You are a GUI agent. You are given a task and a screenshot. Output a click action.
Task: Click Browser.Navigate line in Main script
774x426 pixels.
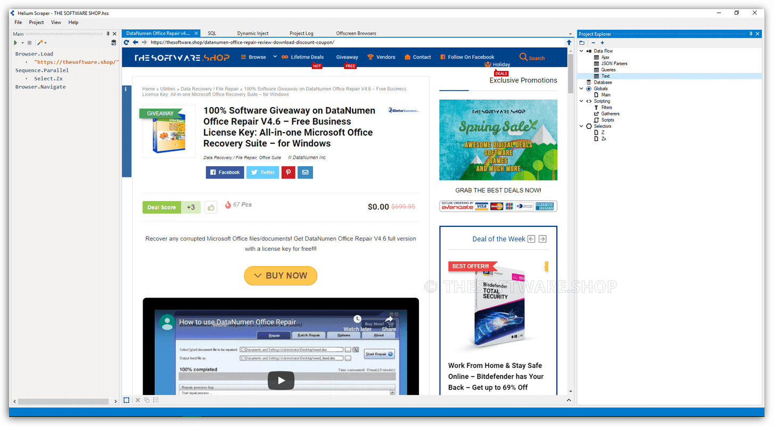point(40,87)
